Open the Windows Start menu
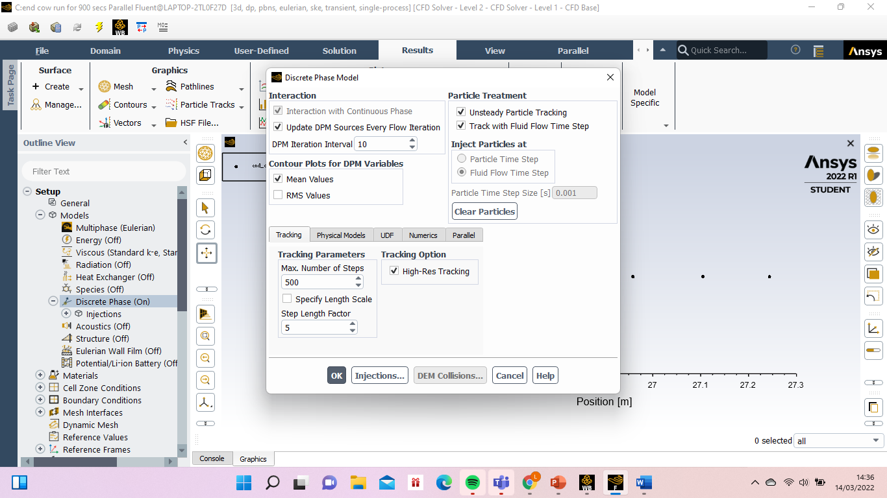 pos(244,483)
